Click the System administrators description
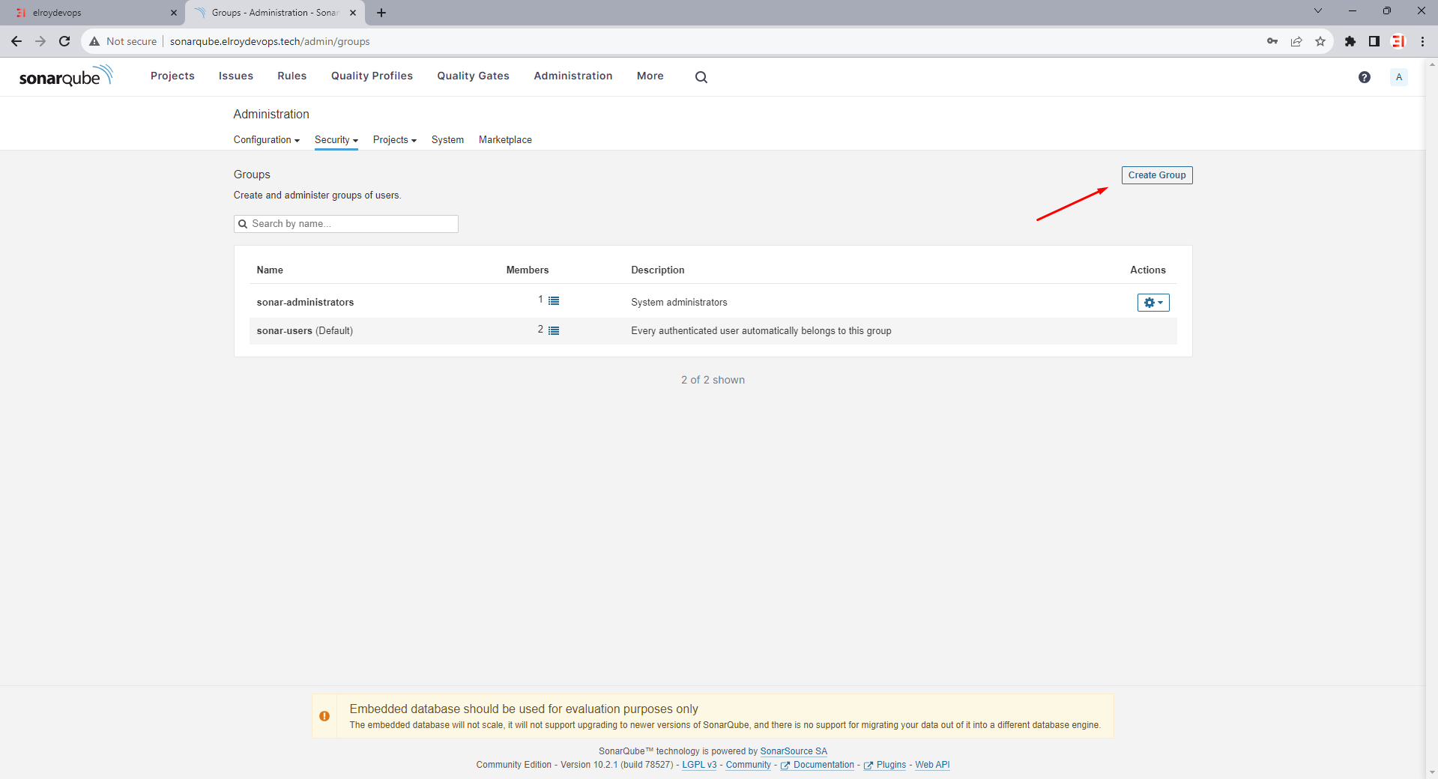The width and height of the screenshot is (1438, 779). [679, 303]
